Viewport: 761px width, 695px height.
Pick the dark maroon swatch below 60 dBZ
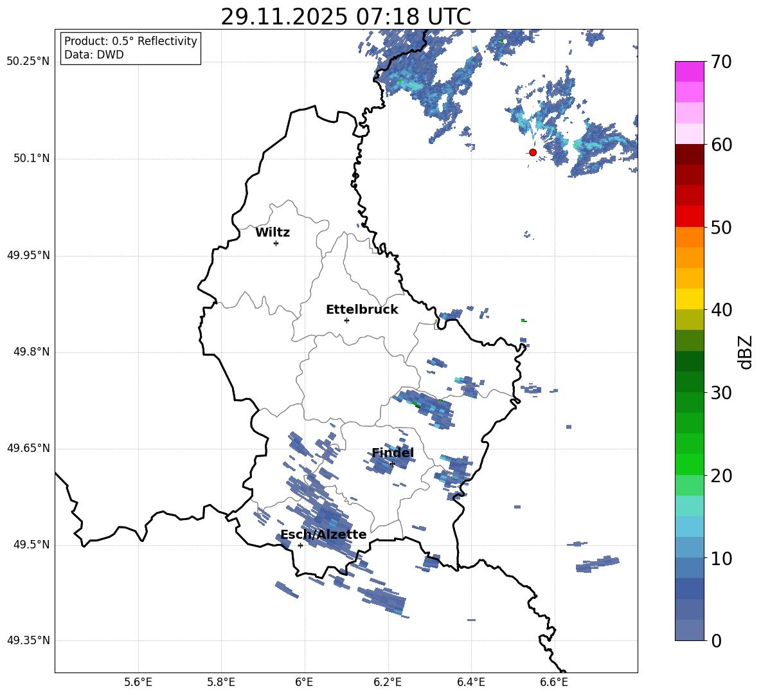(x=690, y=154)
